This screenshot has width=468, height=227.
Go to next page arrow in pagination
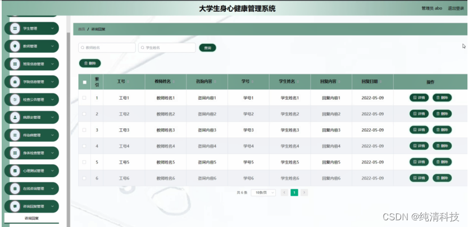point(304,193)
